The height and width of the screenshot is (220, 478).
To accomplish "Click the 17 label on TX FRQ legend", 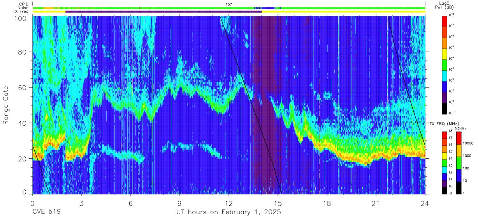I will (450, 138).
